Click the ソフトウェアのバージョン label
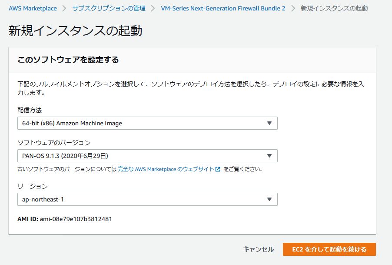Screen dimensions: 392x265 coord(54,143)
